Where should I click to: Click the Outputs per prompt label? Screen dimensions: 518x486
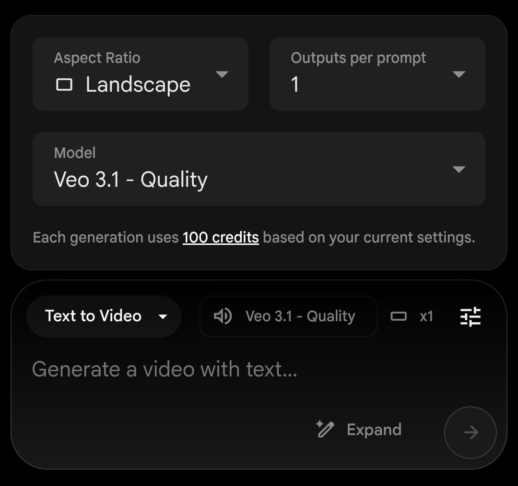point(358,58)
